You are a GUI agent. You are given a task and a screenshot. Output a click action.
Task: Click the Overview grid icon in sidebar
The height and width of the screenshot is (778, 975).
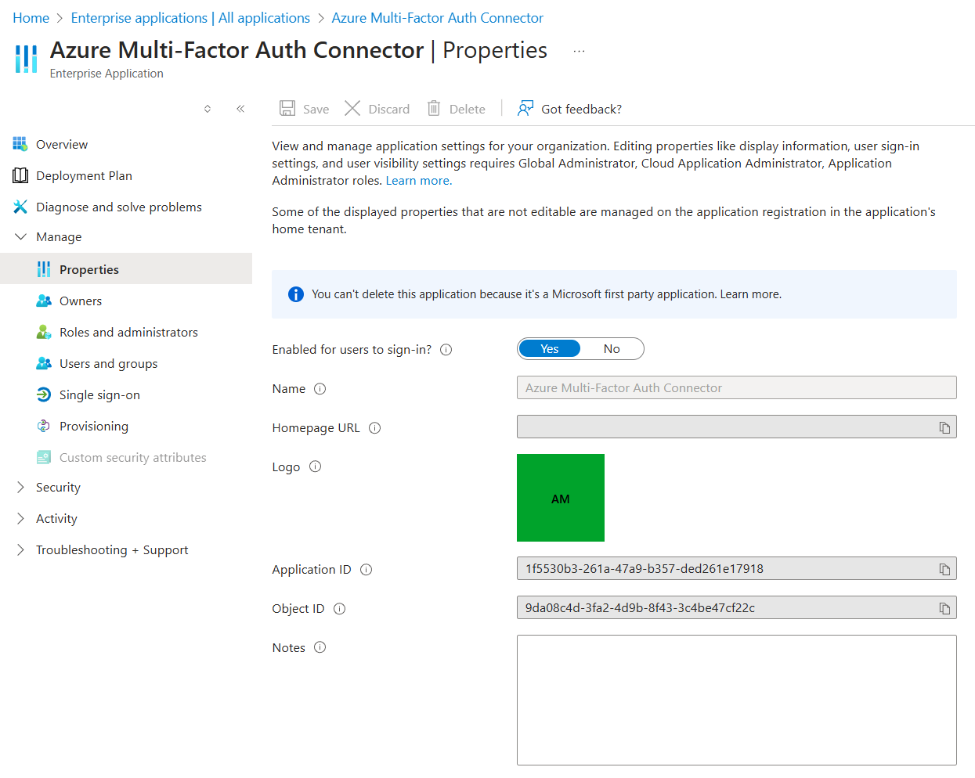(20, 144)
